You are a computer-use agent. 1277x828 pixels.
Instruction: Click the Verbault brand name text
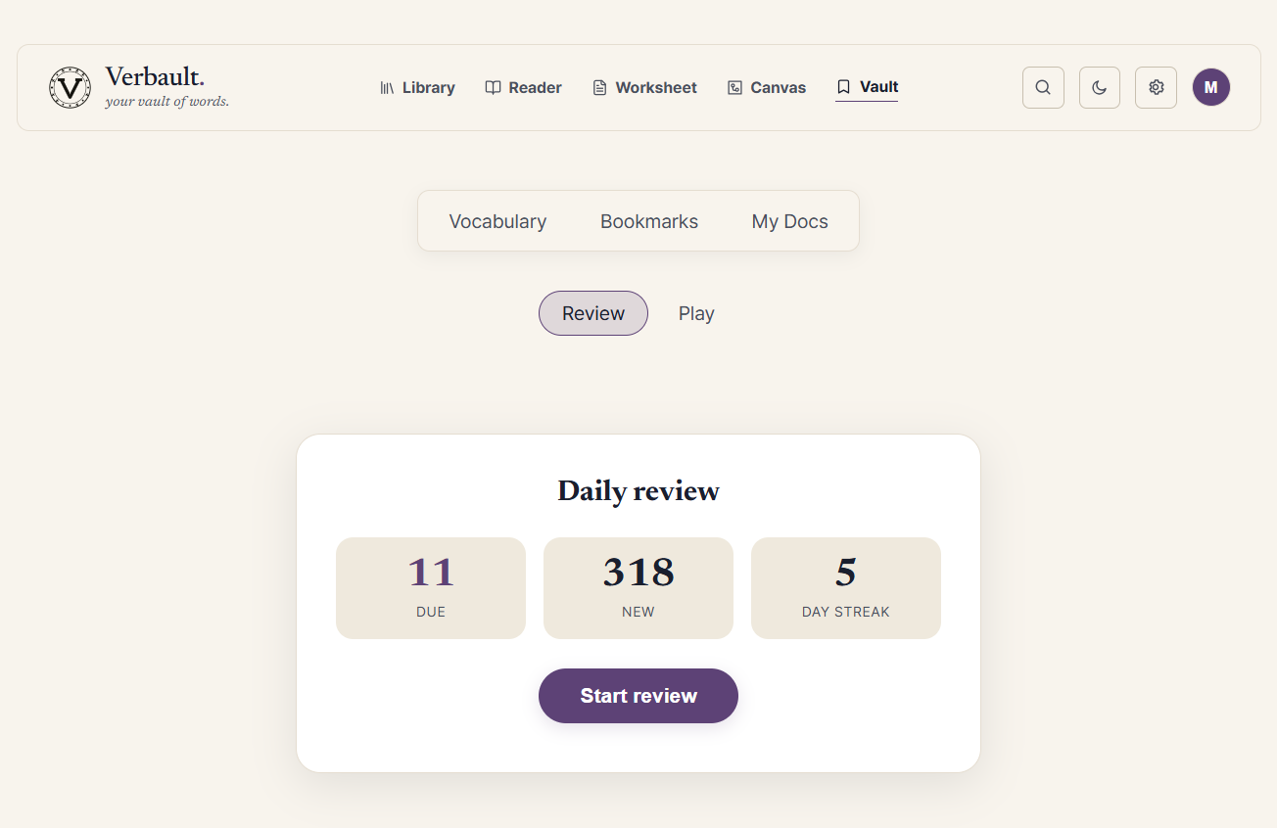click(x=155, y=77)
